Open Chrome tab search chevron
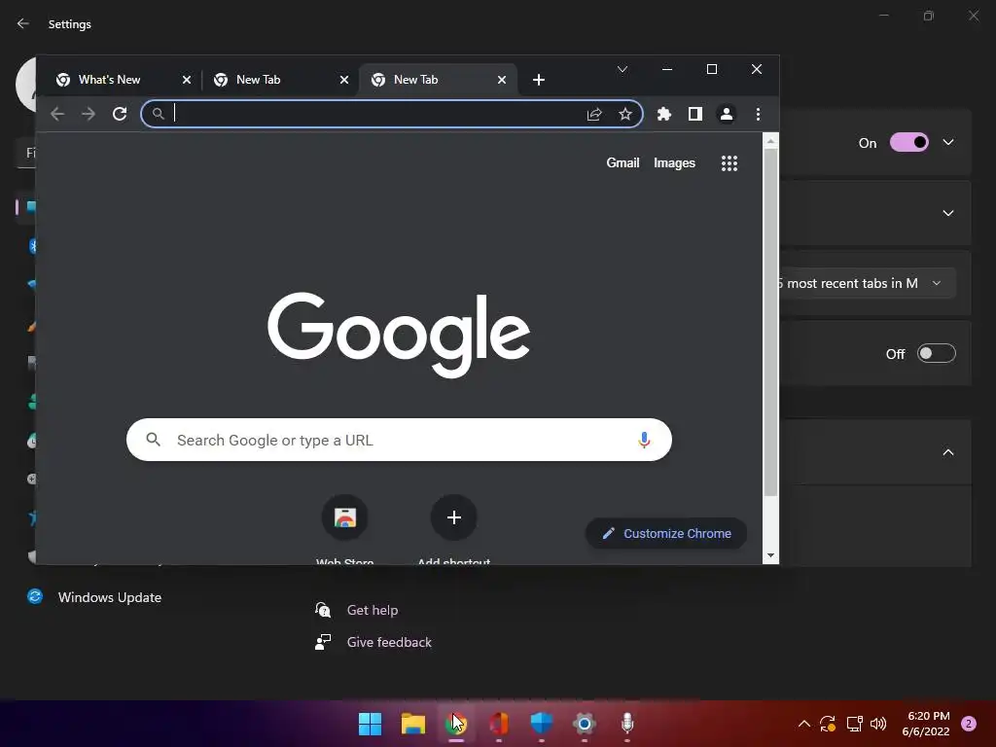Viewport: 996px width, 747px height. coord(622,69)
